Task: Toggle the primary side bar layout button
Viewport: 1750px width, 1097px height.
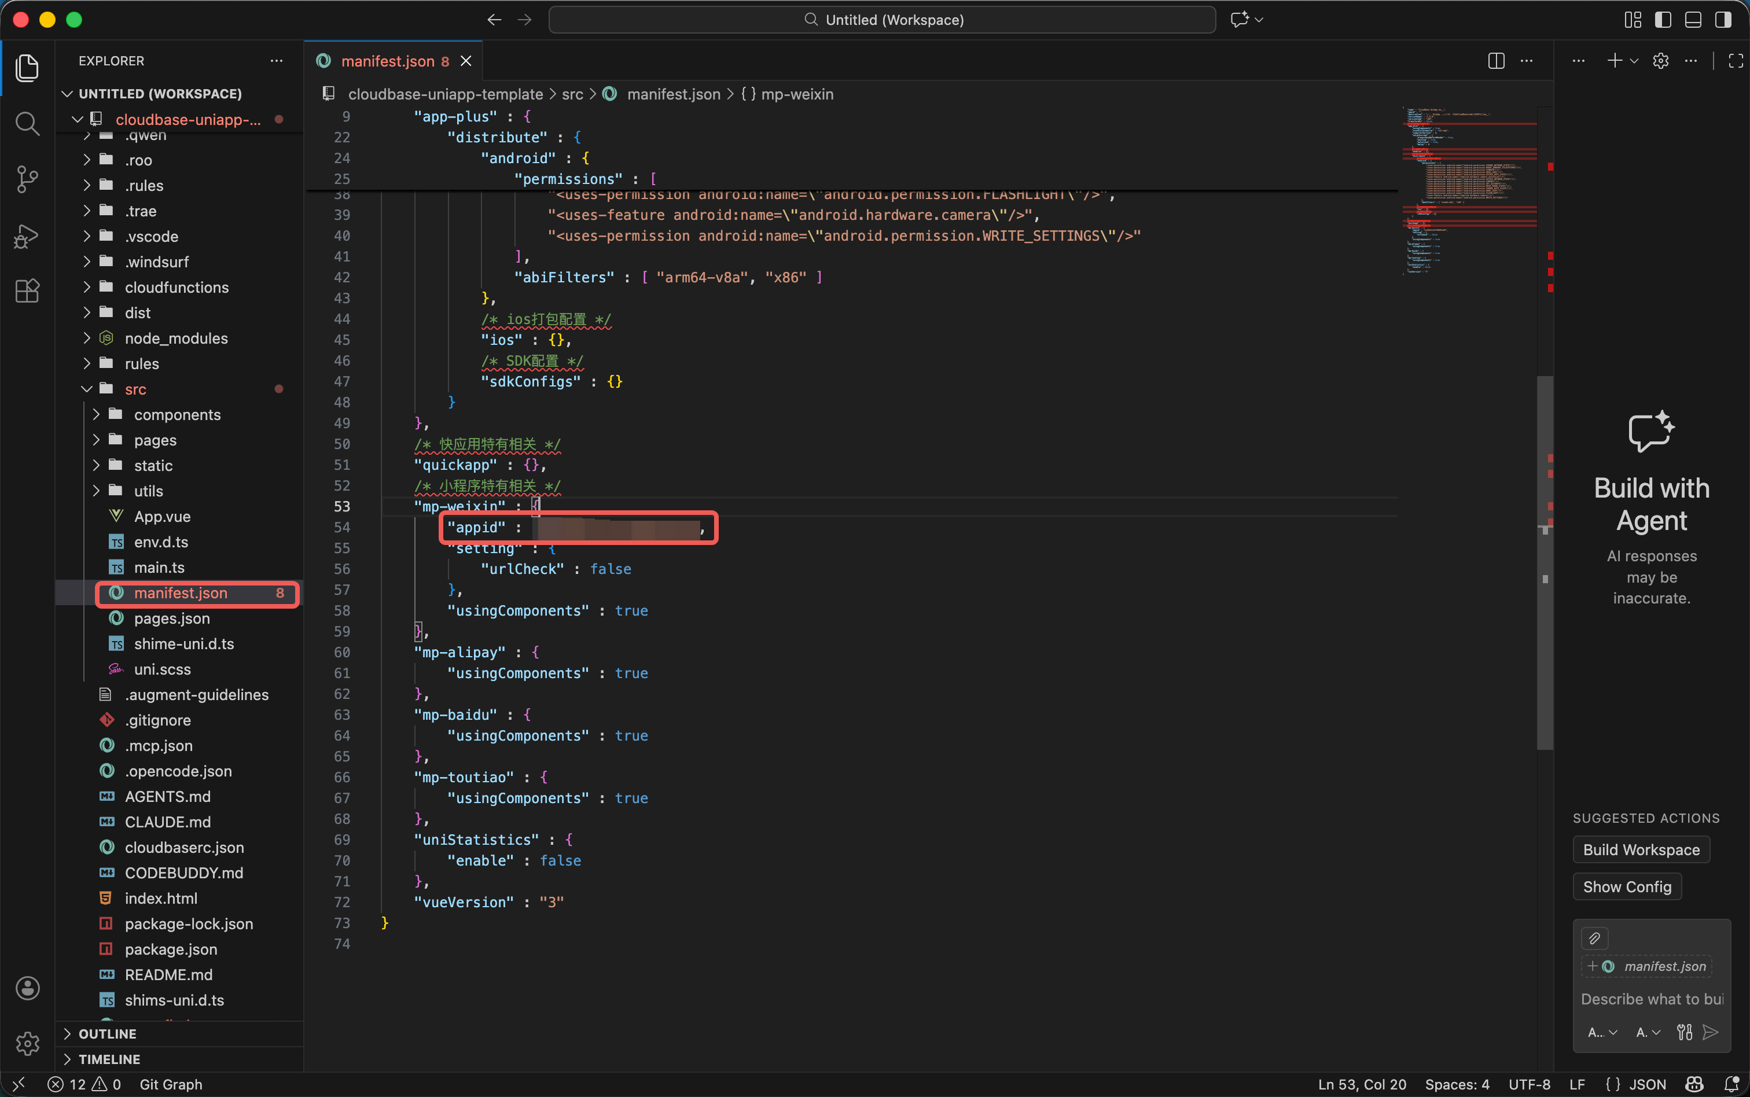Action: [1663, 20]
